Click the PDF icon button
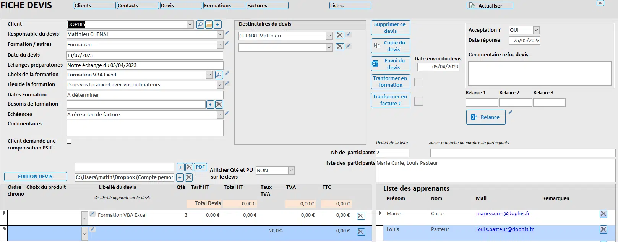Viewport: 618px width, 242px height. (x=201, y=167)
